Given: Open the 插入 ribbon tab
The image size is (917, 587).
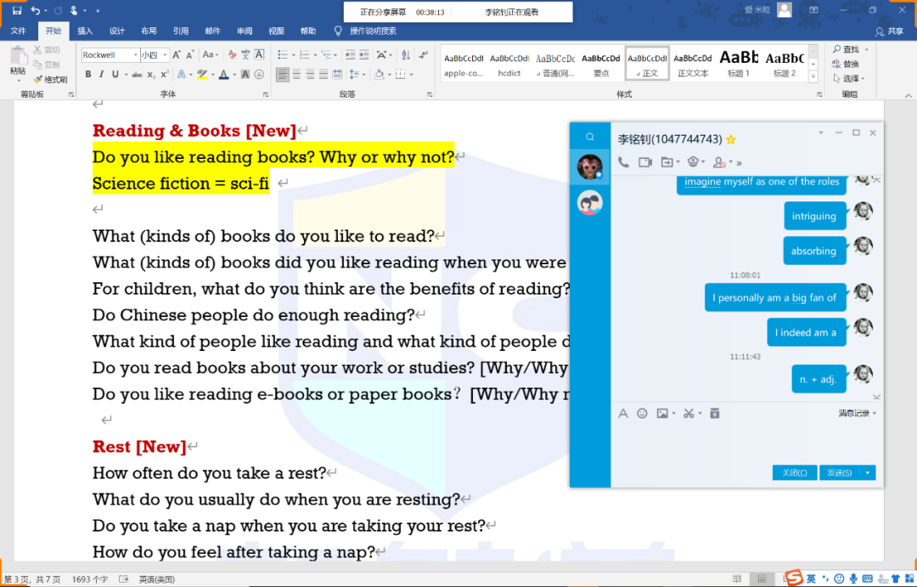Looking at the screenshot, I should click(85, 31).
